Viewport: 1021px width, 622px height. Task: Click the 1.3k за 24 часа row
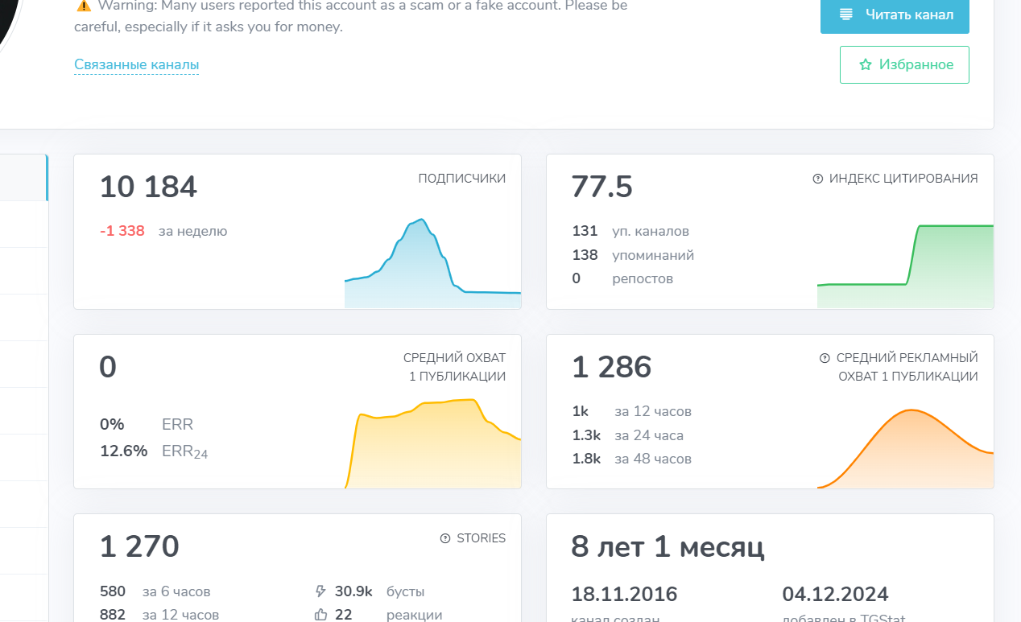(628, 435)
